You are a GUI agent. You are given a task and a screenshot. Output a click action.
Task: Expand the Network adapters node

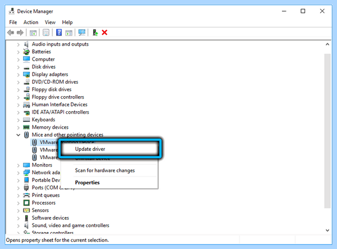click(x=19, y=173)
